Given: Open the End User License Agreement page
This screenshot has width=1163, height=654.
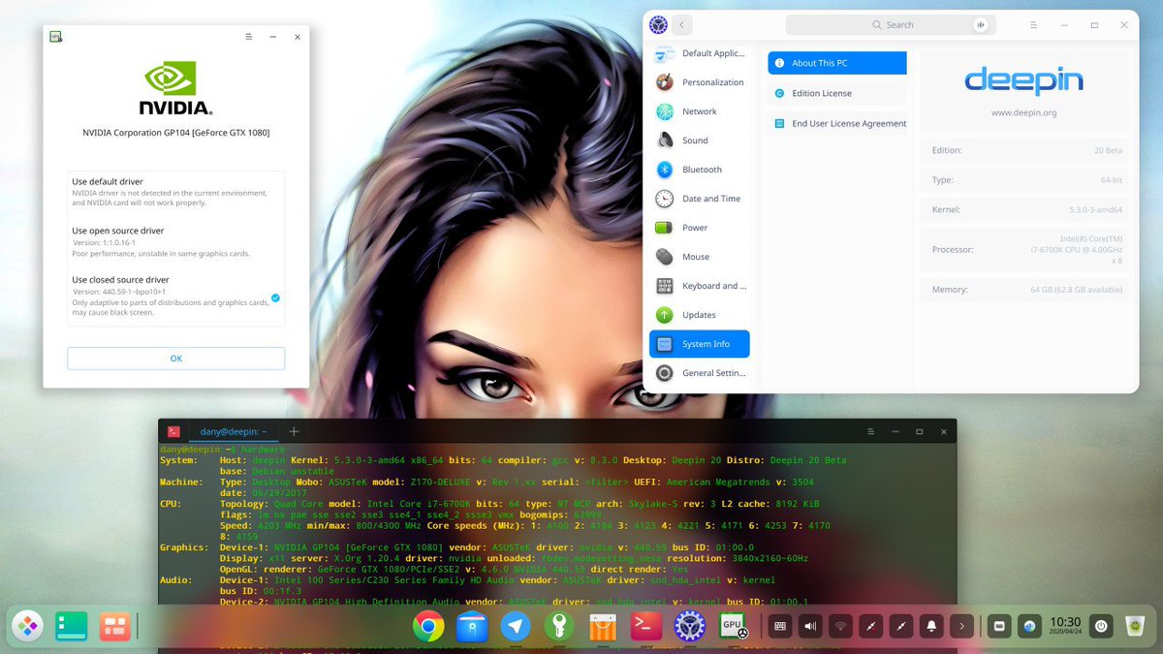Looking at the screenshot, I should 837,123.
